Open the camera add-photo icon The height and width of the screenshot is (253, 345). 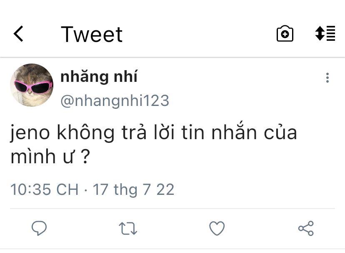click(x=285, y=34)
